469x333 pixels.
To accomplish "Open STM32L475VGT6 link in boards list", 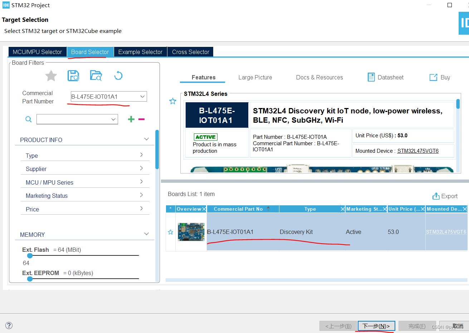I will (x=446, y=232).
